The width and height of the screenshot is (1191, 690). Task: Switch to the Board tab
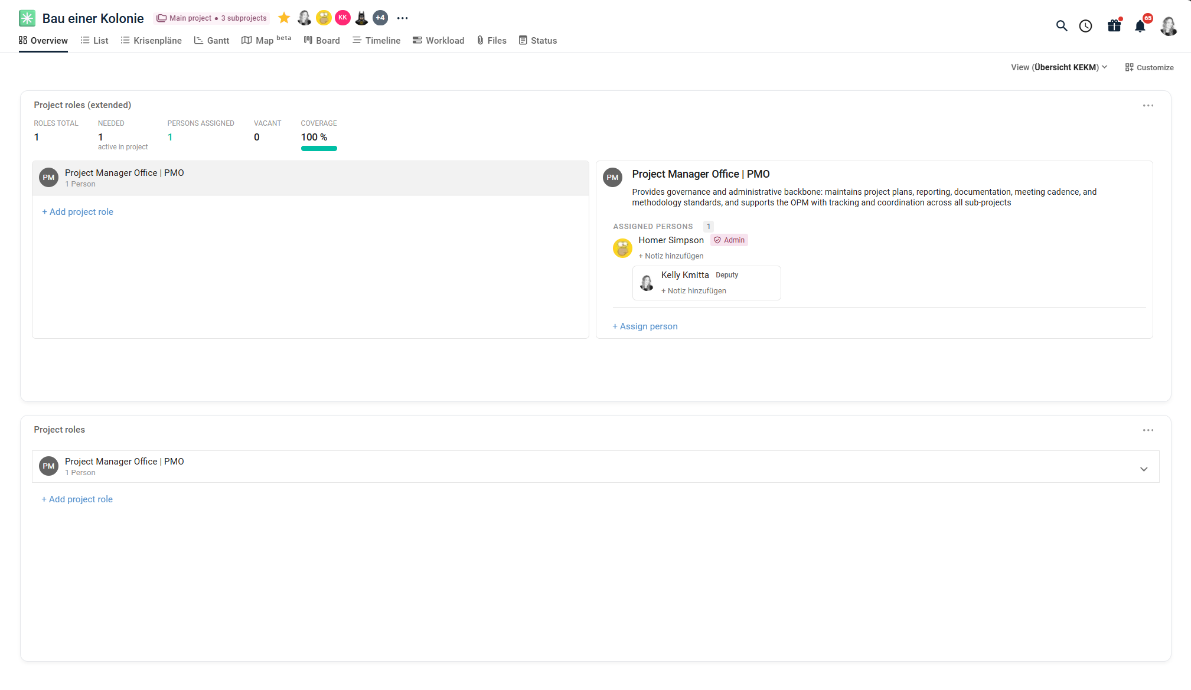322,41
